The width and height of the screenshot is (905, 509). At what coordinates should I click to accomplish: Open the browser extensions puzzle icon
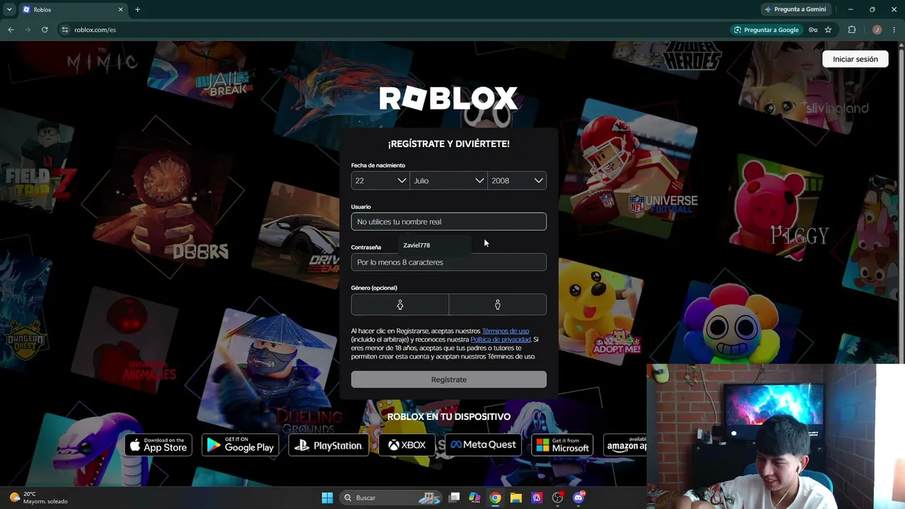point(851,30)
